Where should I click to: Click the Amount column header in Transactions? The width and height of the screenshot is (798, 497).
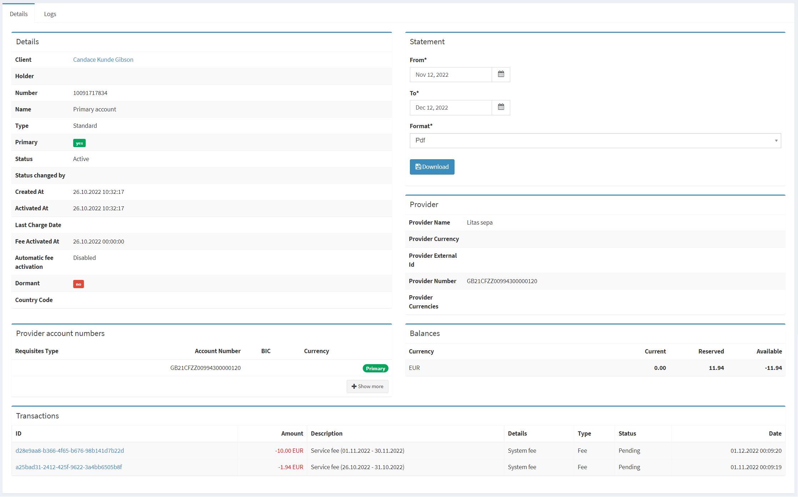click(292, 433)
